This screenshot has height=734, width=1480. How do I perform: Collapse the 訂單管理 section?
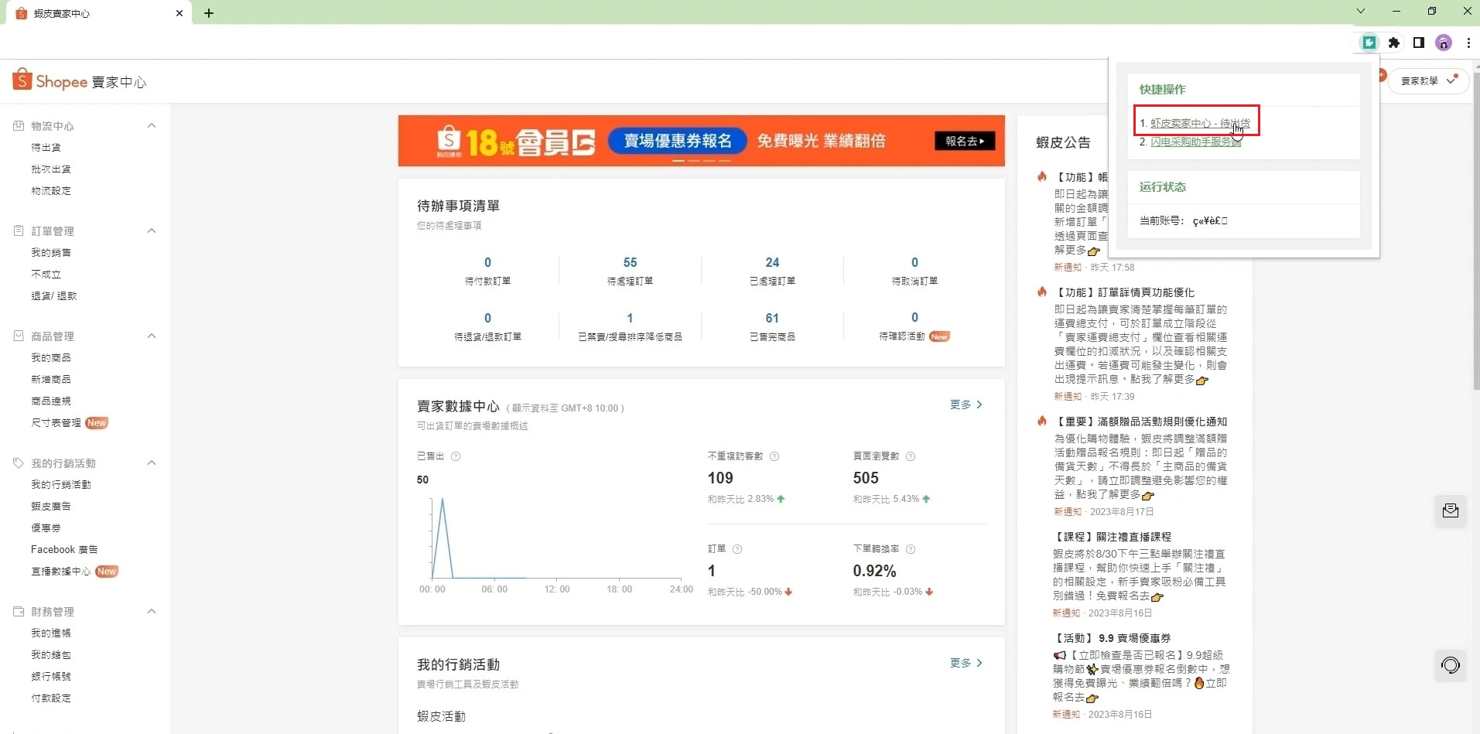pos(152,230)
